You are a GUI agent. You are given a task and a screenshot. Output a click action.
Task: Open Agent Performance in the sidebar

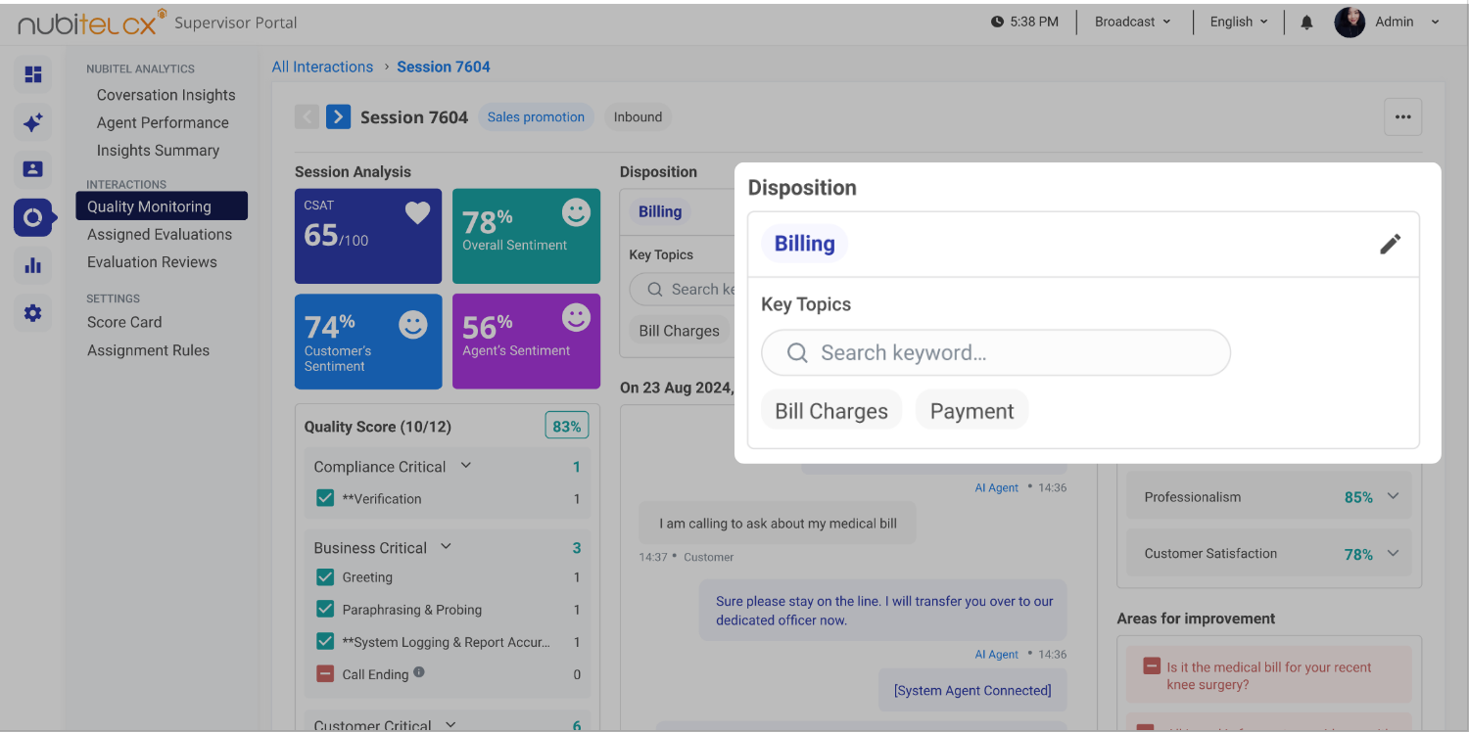163,122
